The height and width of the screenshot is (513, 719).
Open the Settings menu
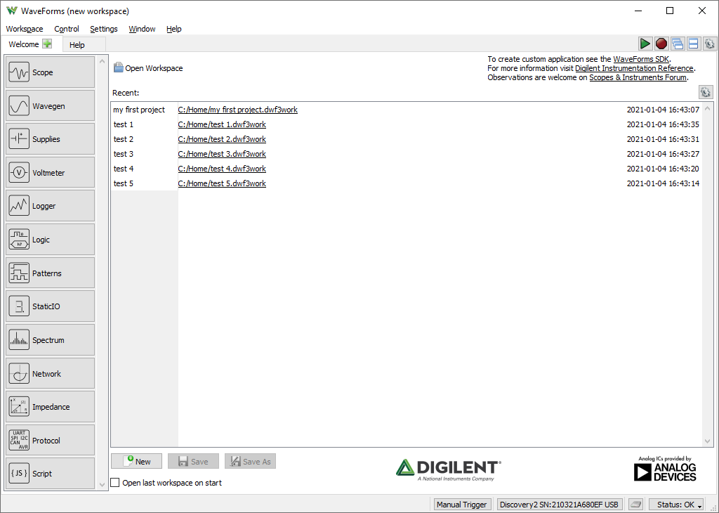104,28
